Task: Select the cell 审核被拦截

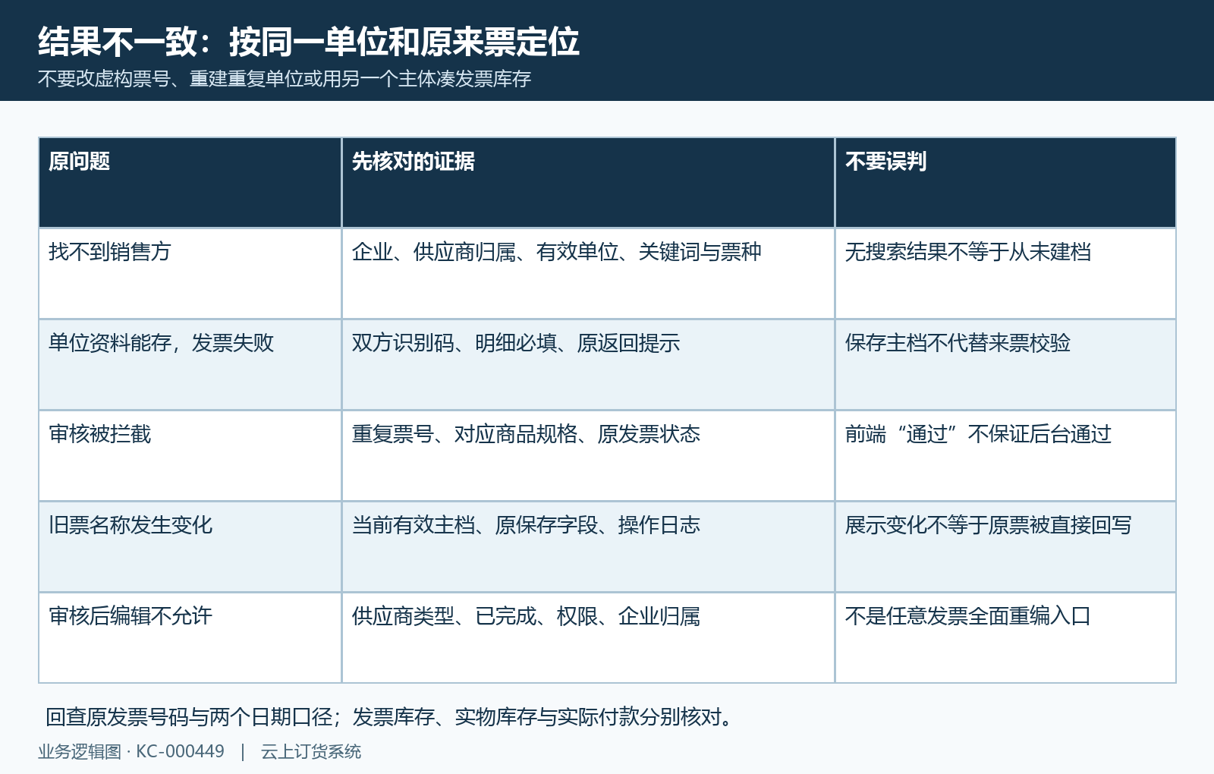Action: click(x=190, y=456)
